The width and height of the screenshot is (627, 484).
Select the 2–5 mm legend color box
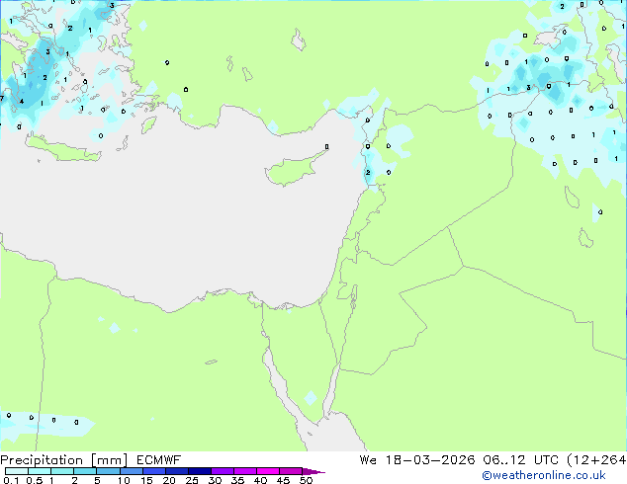click(x=85, y=471)
